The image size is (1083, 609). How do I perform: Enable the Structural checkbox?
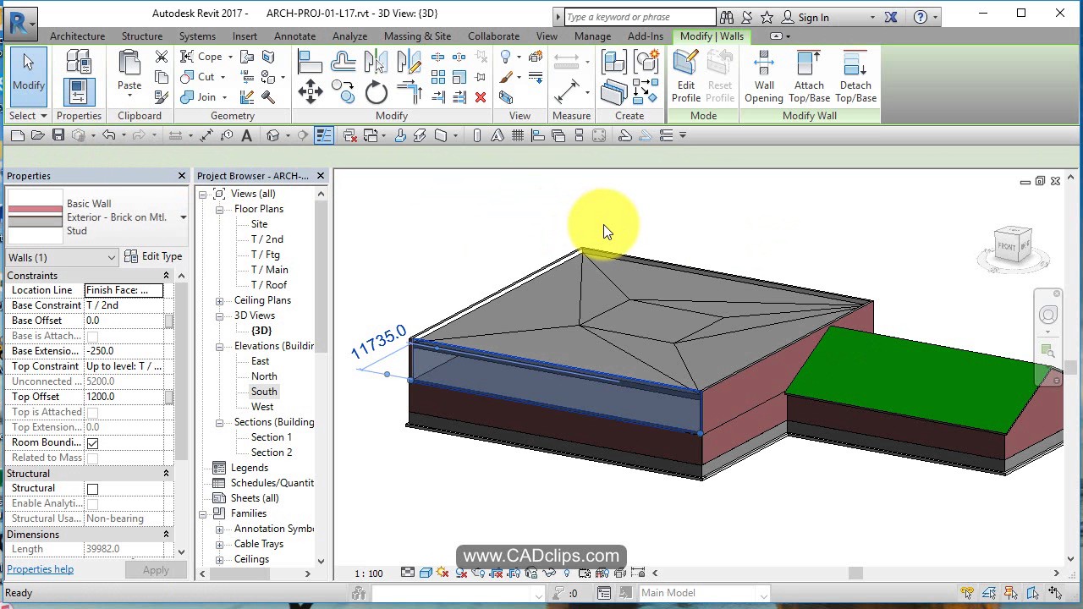(93, 488)
